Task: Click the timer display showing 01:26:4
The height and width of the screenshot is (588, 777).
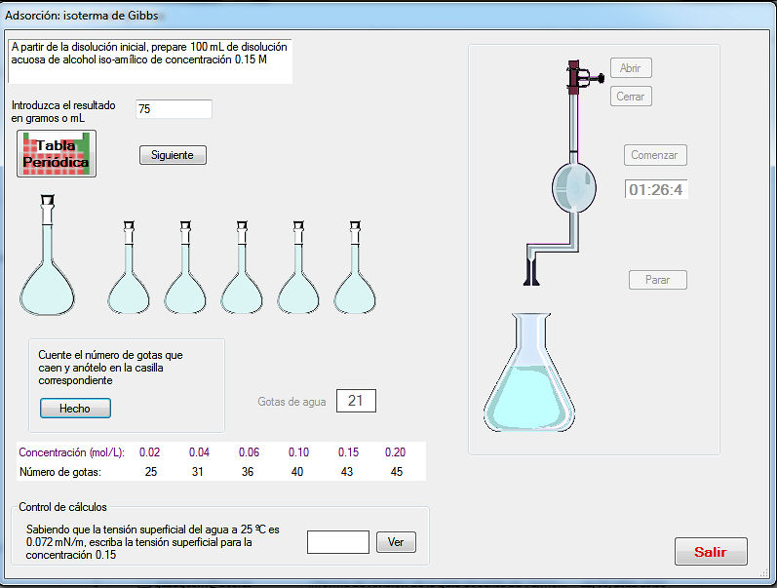Action: tap(656, 189)
